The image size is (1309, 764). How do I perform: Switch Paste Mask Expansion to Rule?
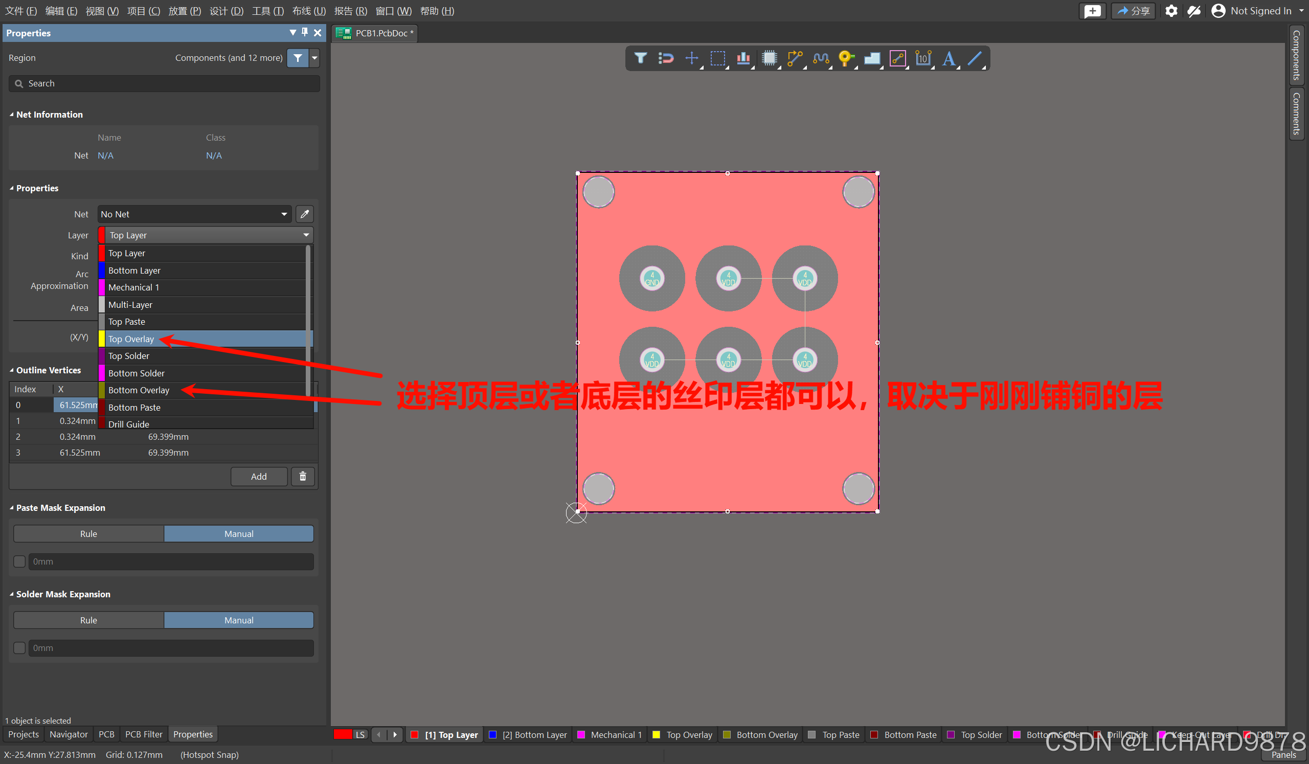(88, 534)
